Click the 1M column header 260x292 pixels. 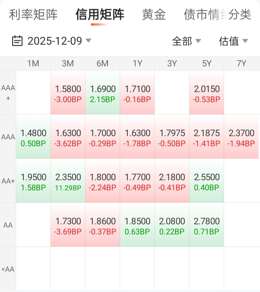(33, 64)
